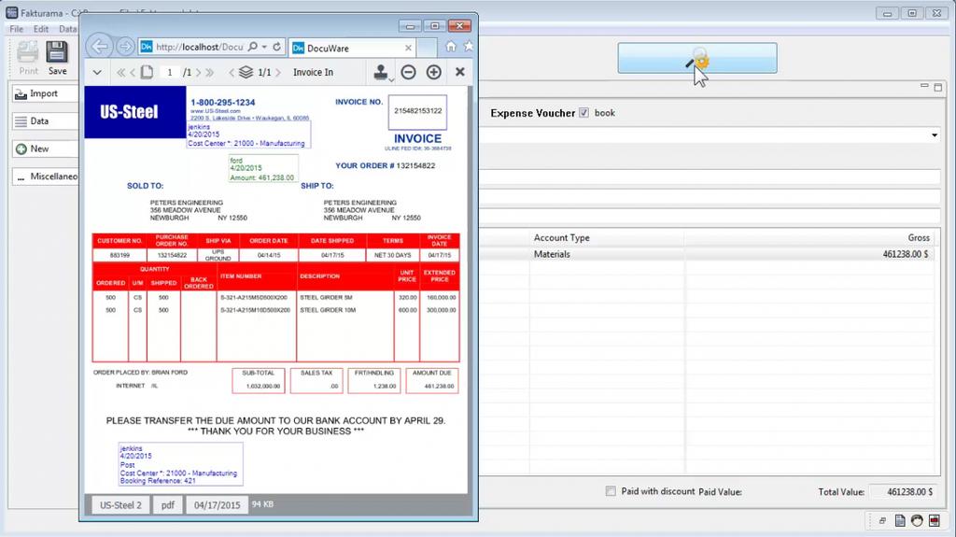Open the Data sidebar section
Screen dimensions: 956x537
click(x=46, y=120)
